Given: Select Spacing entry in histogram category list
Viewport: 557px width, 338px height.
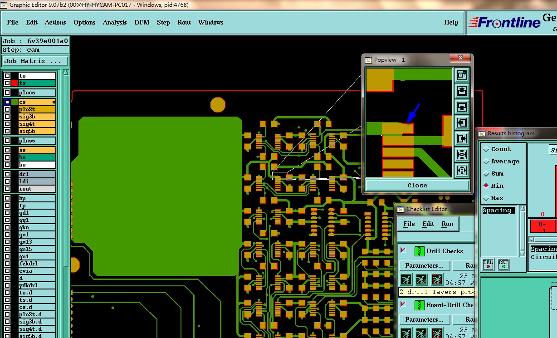Looking at the screenshot, I should click(x=498, y=211).
